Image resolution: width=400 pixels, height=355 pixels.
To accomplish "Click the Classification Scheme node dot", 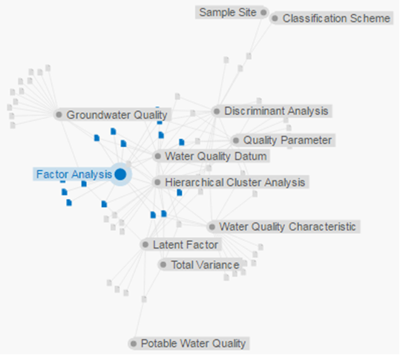I will (275, 19).
